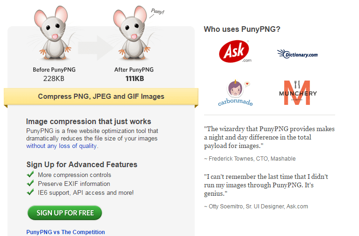Click the Who uses PunyPNG? heading
Viewport: 359px width, 236px height.
click(242, 29)
